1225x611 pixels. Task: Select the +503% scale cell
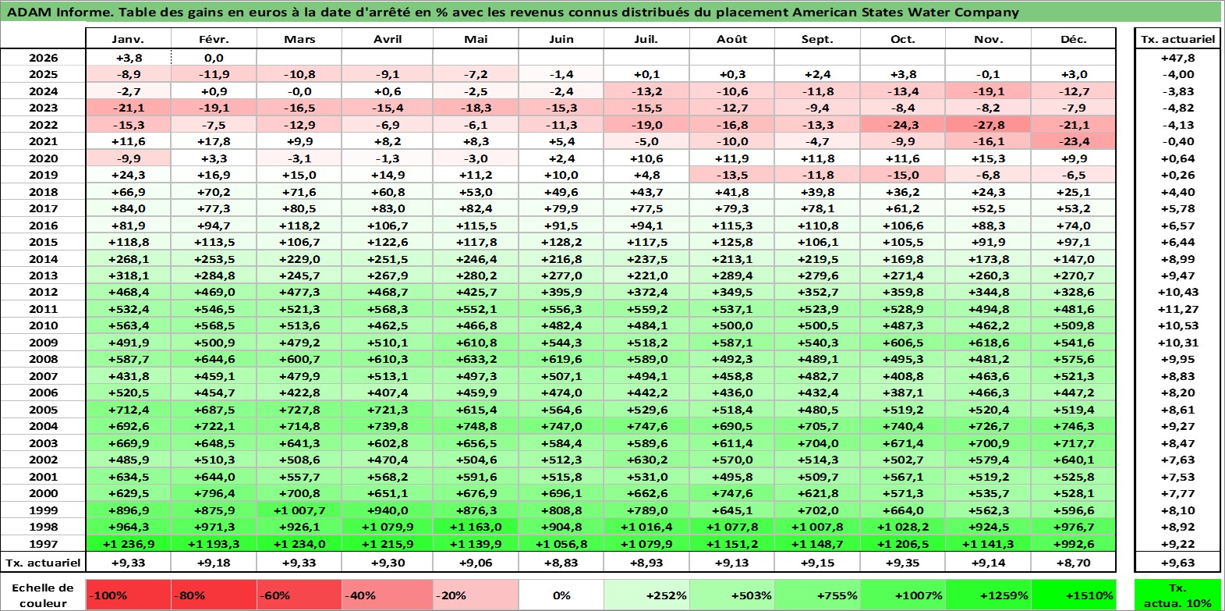click(x=731, y=595)
